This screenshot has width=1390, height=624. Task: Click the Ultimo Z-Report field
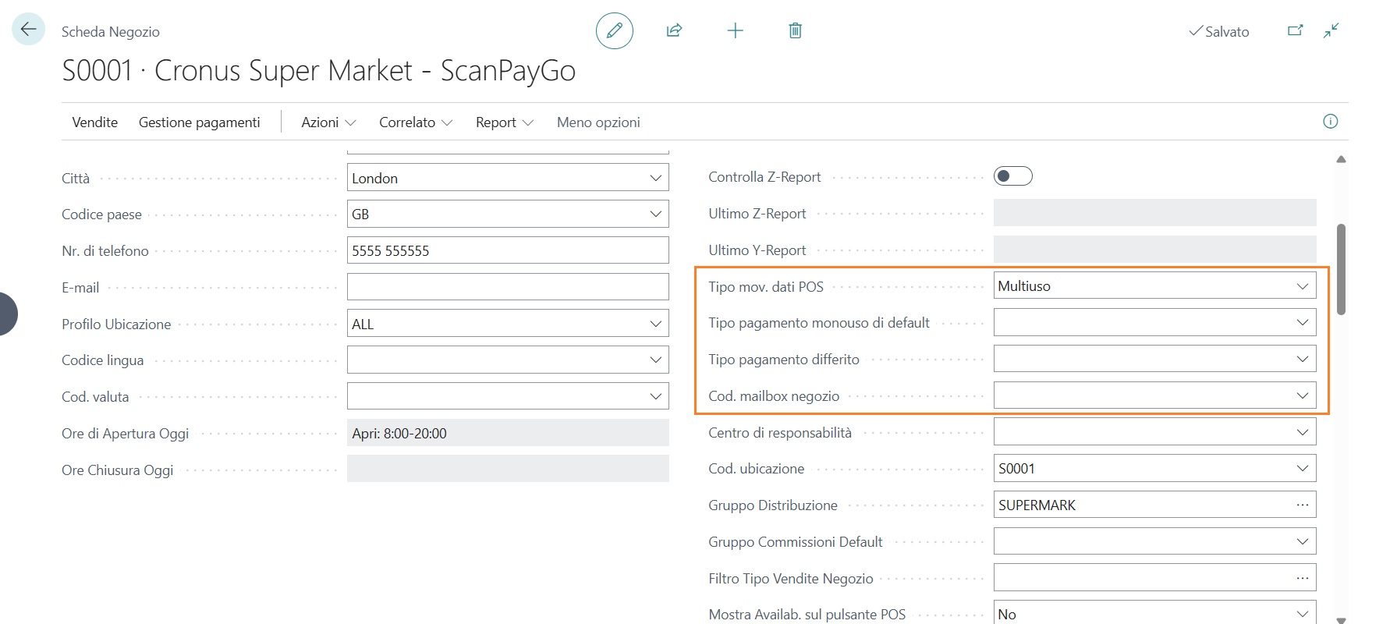pos(1154,213)
